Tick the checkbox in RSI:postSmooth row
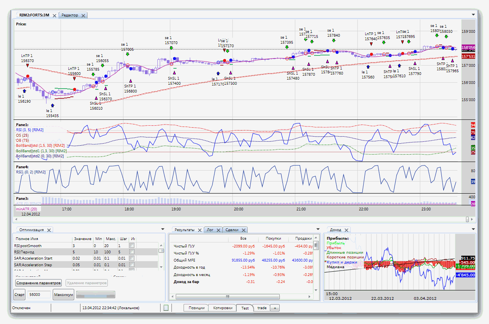The image size is (489, 324). tap(132, 246)
